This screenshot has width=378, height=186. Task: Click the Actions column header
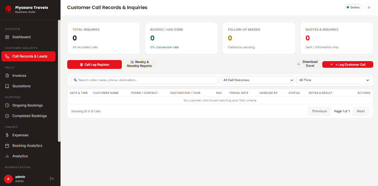(x=364, y=93)
